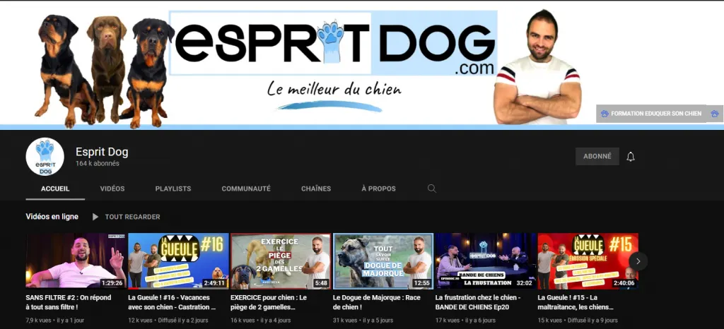The height and width of the screenshot is (329, 724).
Task: Toggle the Abonné subscription button
Action: (597, 156)
